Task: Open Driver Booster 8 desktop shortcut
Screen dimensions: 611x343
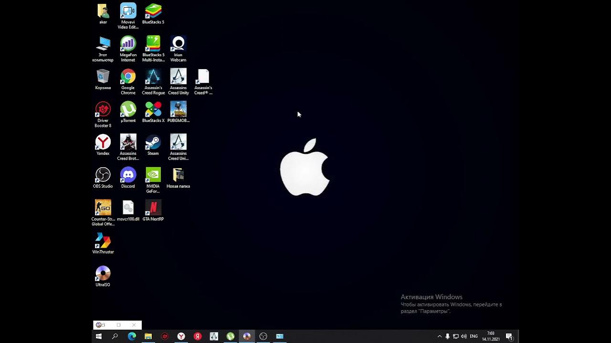Action: [x=103, y=115]
